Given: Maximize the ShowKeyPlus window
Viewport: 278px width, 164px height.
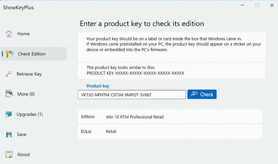Looking at the screenshot, I should (257, 5).
